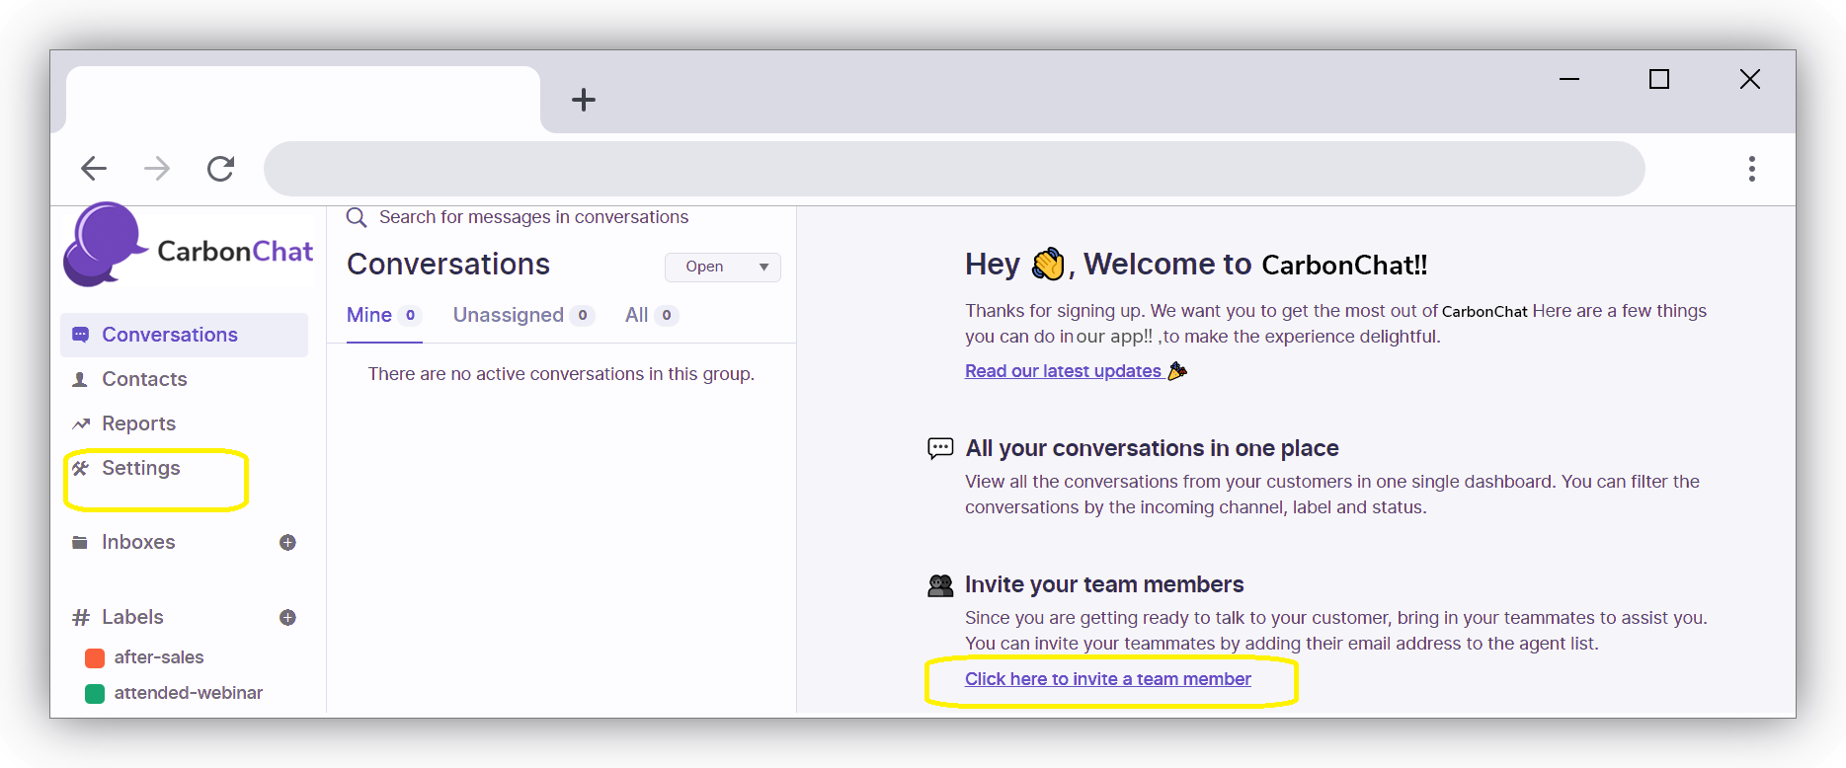Click the CarbonChat logo in sidebar
The image size is (1846, 768).
point(188,247)
